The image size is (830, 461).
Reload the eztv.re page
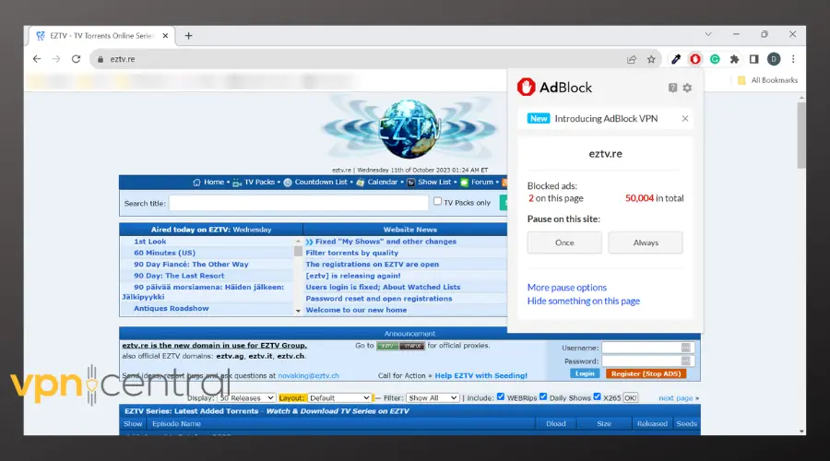(76, 59)
